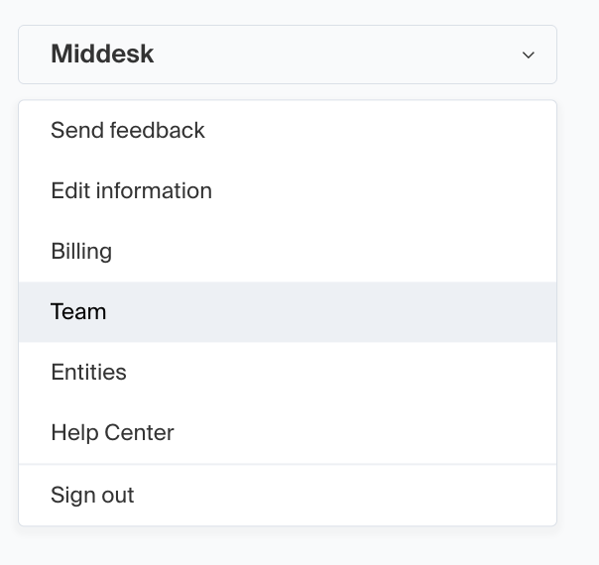Open the Billing menu item
This screenshot has height=565, width=599.
click(81, 252)
